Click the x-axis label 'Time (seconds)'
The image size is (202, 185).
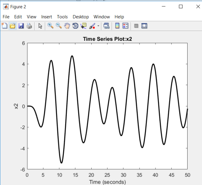pos(107,182)
